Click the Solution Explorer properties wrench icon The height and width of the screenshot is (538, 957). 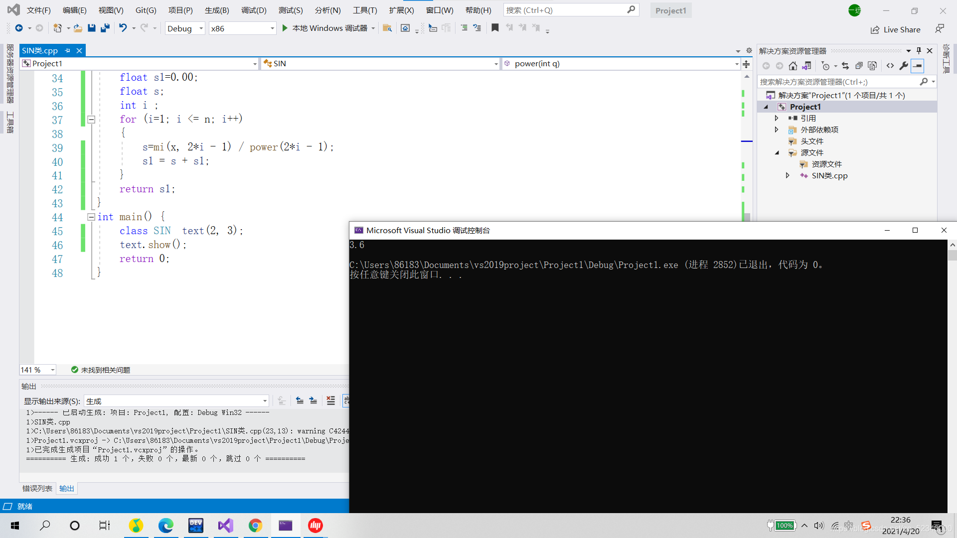coord(903,66)
